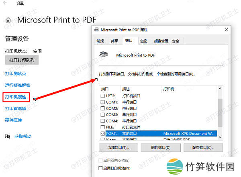Check the COM3 port checkbox
This screenshot has width=241, height=177.
click(102, 115)
